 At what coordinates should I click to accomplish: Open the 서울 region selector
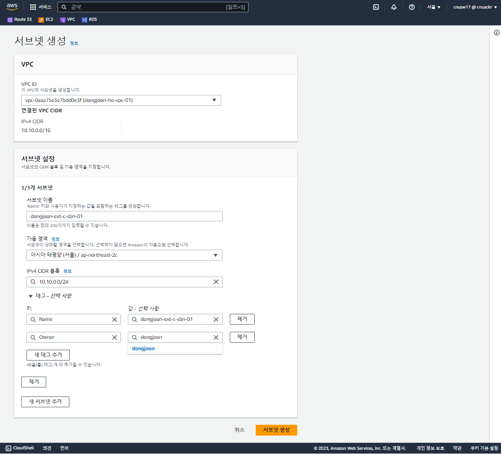434,7
